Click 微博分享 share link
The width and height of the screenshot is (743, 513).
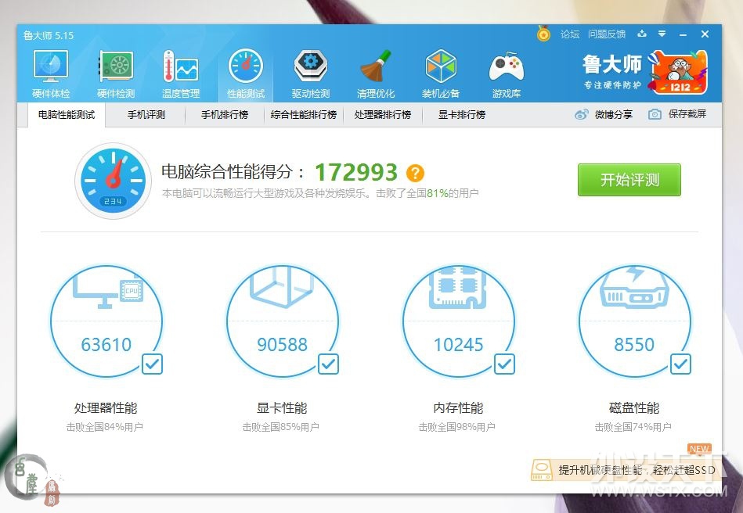point(614,114)
